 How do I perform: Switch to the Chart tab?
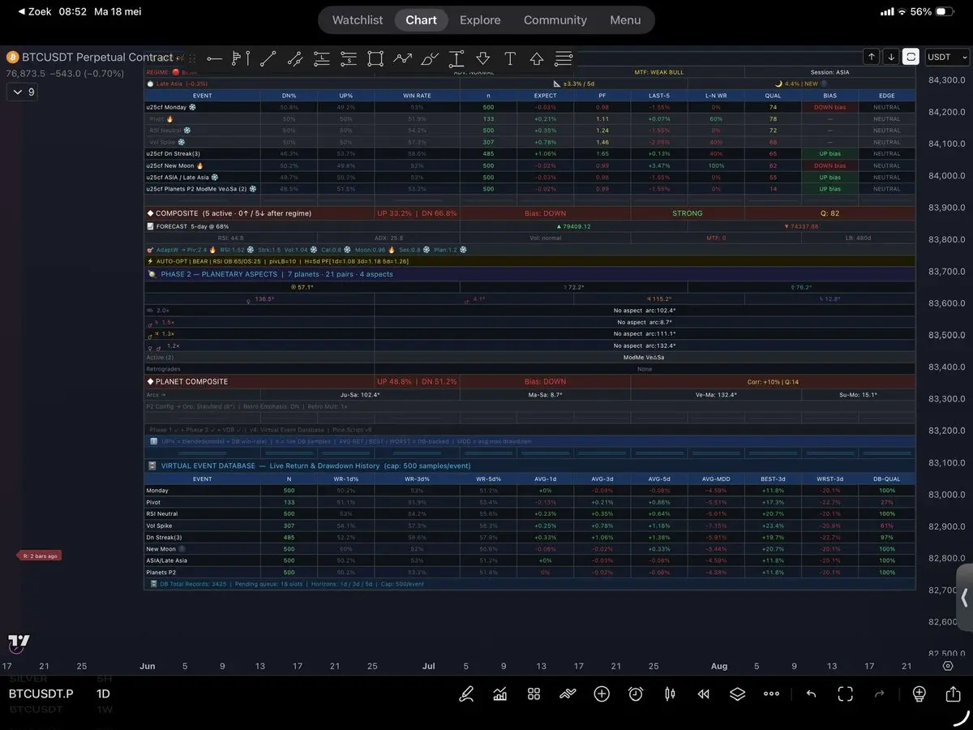tap(422, 20)
